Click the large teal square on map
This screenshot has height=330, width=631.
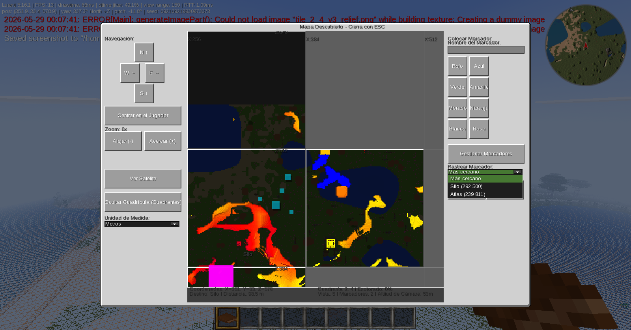pos(276,205)
